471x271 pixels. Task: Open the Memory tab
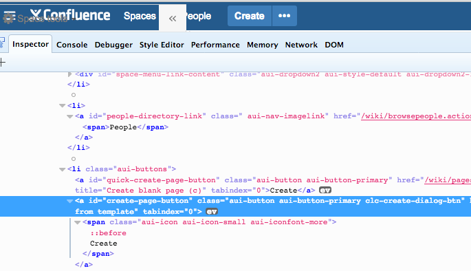(262, 45)
